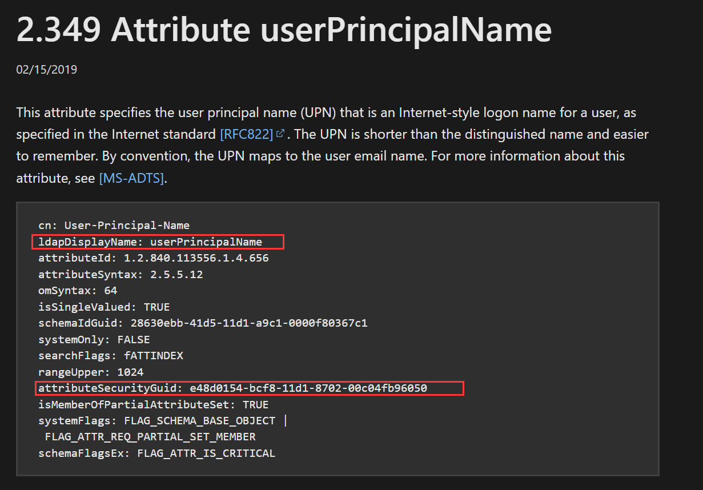Click the isMemberOfPartialAttributeSet: TRUE line

click(153, 404)
